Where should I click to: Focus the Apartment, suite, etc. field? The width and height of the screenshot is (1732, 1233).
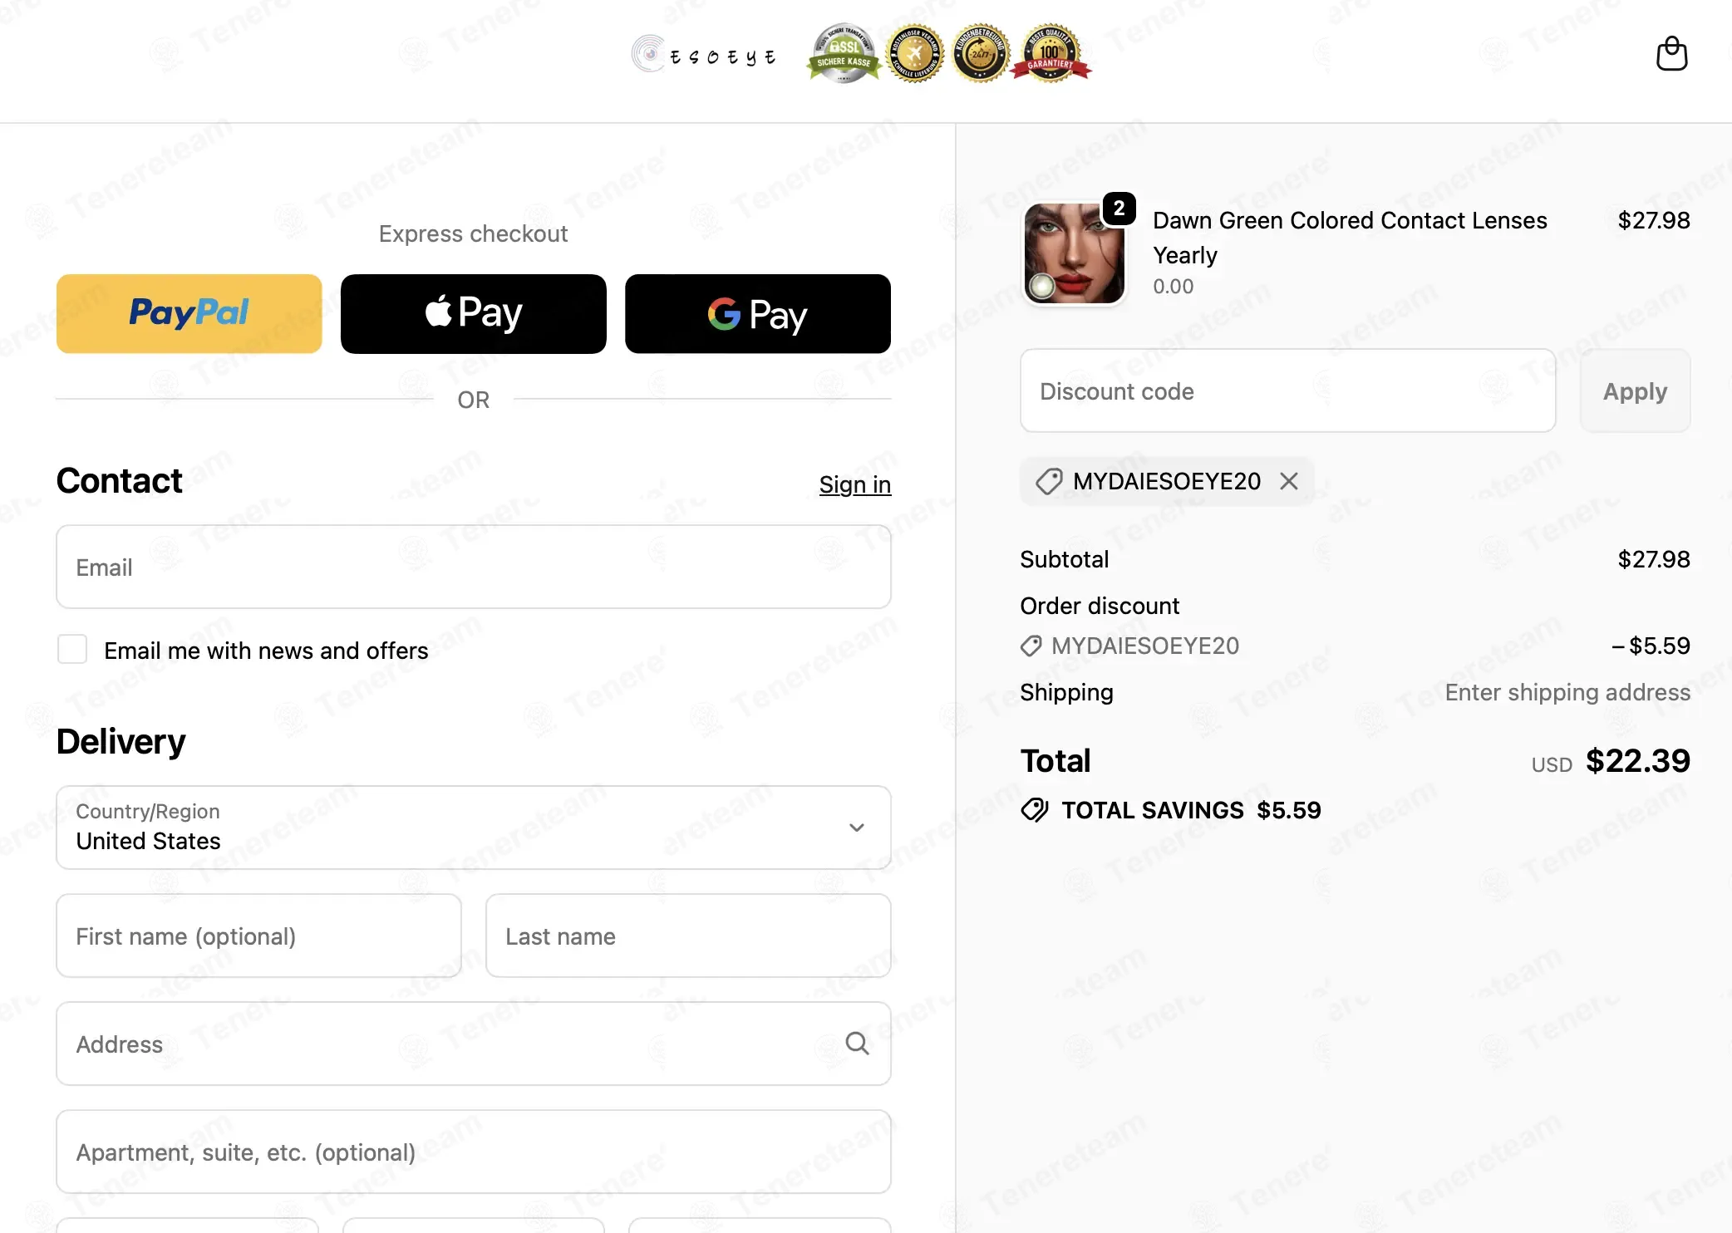pos(473,1152)
